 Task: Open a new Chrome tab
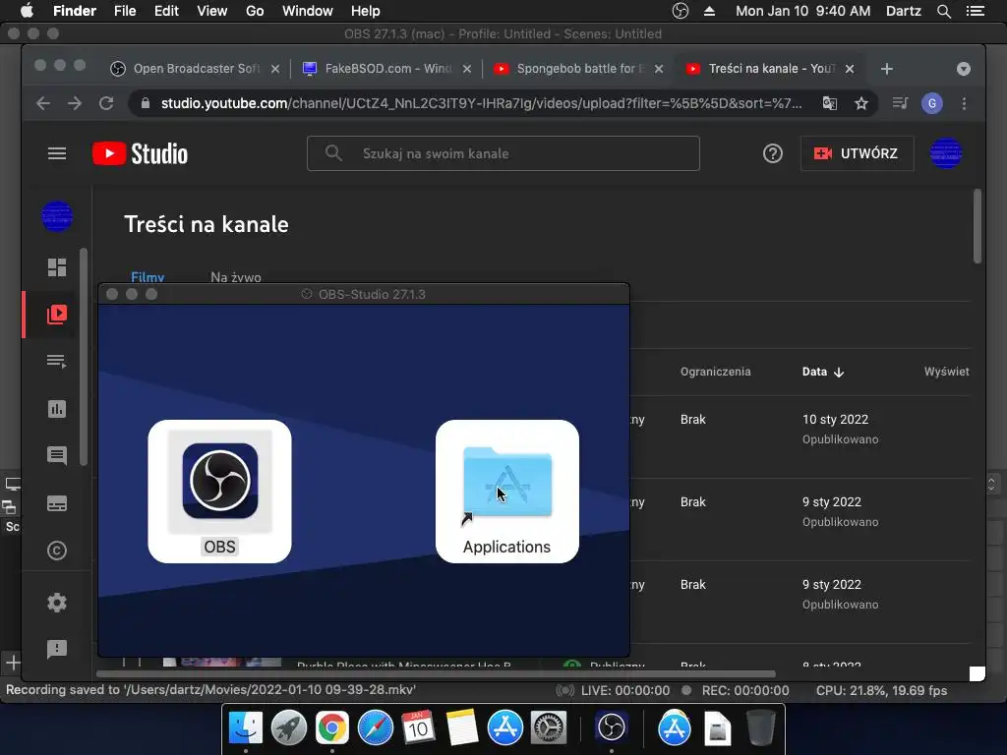(886, 69)
